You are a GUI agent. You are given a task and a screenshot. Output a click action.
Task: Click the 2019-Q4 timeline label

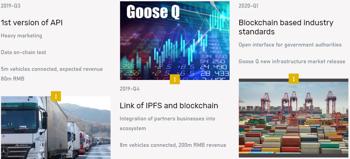[x=130, y=89]
